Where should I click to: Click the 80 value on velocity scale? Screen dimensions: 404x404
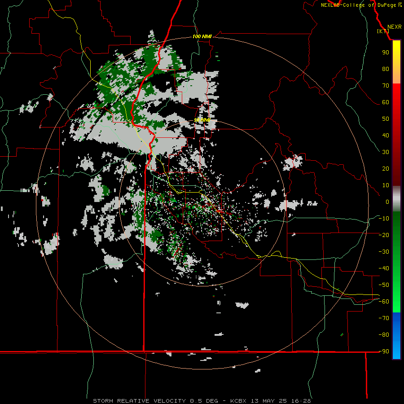386,69
